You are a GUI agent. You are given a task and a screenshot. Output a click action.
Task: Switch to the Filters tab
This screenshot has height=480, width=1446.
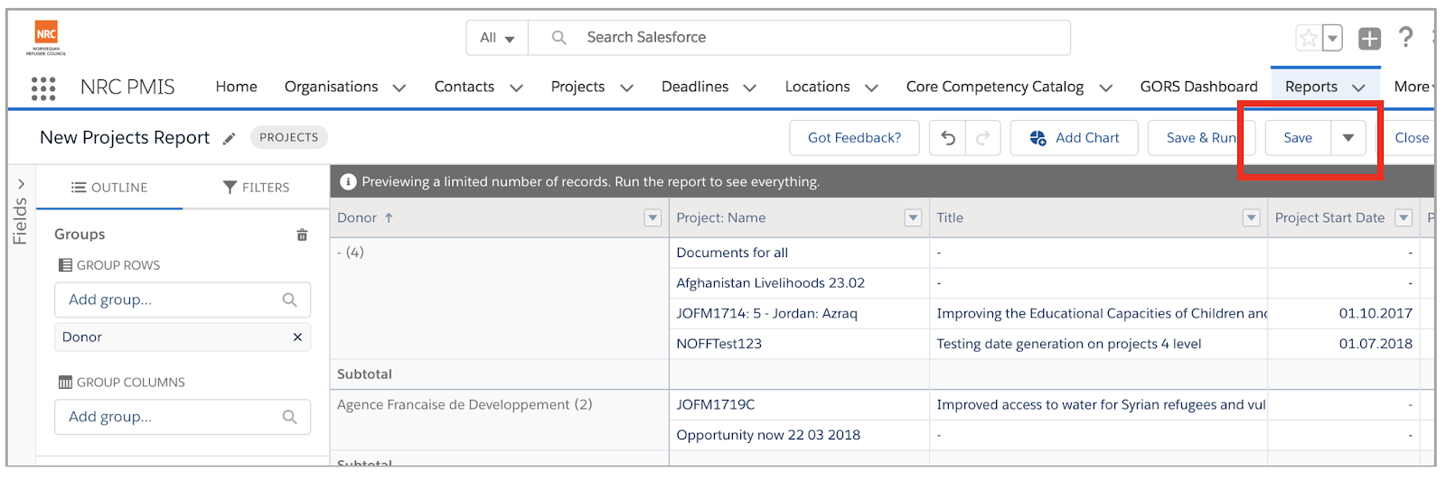click(256, 188)
